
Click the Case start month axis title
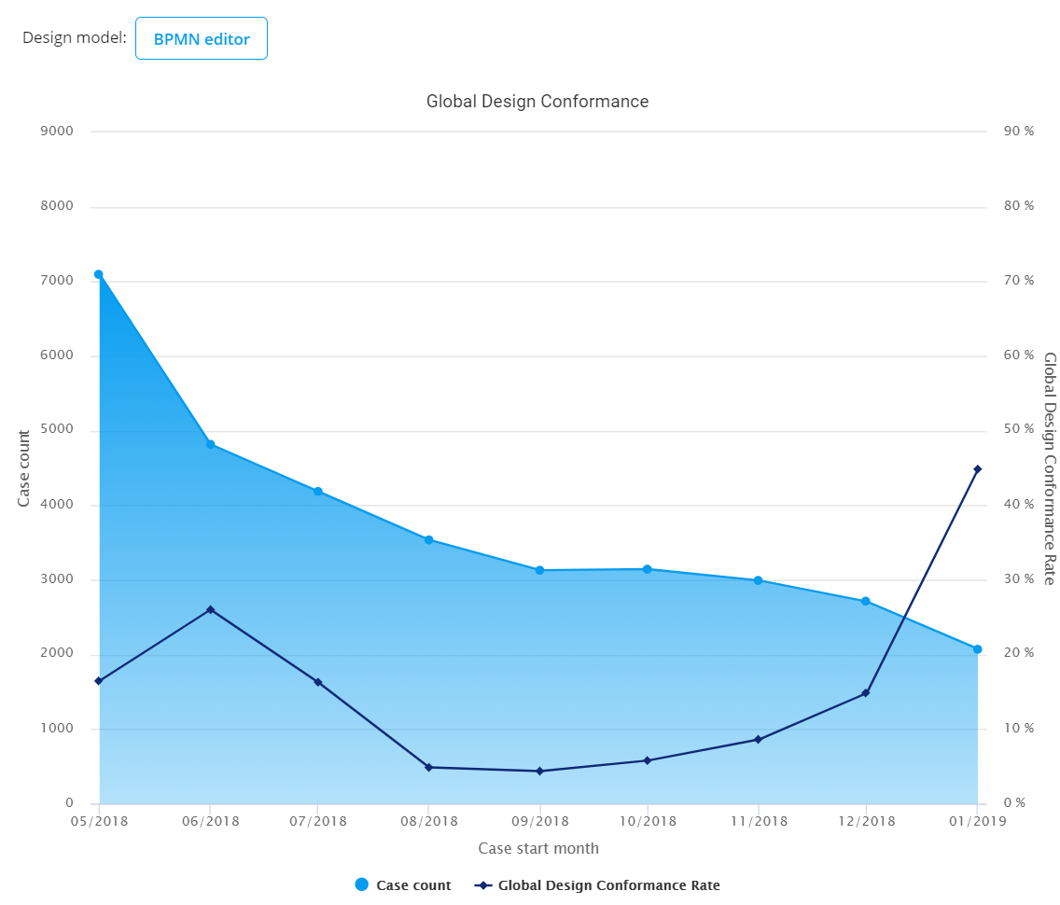(538, 848)
